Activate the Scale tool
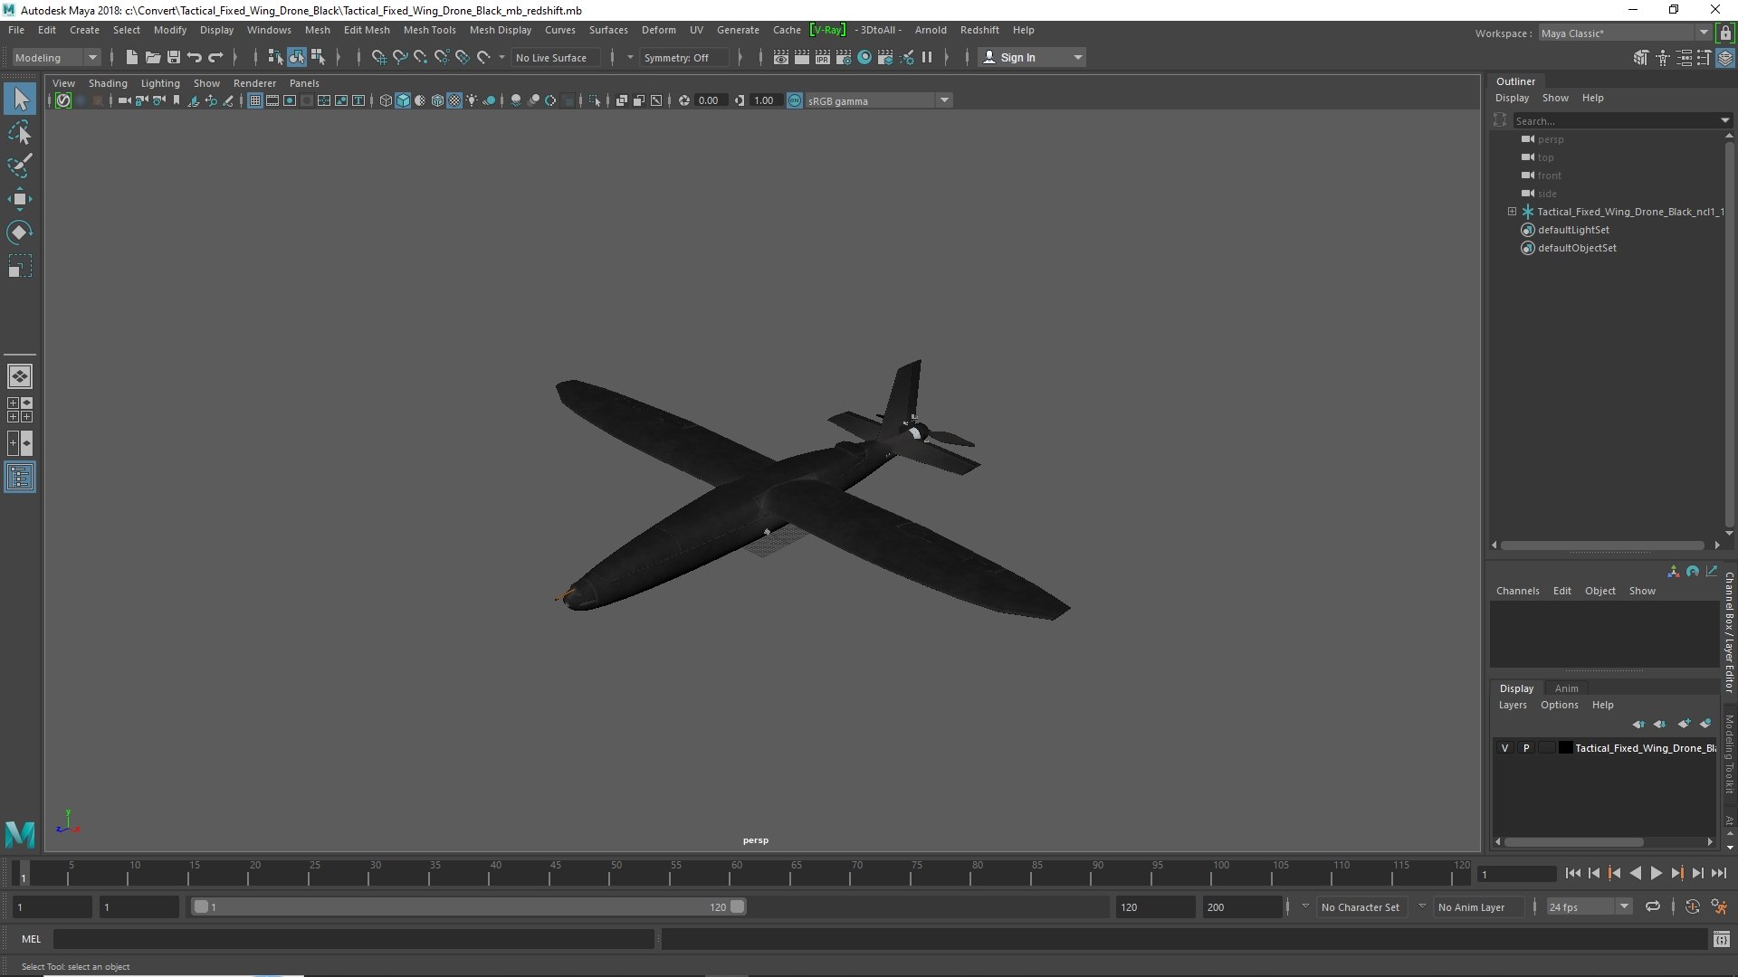The height and width of the screenshot is (977, 1738). pos(20,267)
